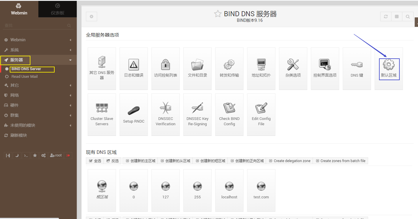This screenshot has width=418, height=219.
Task: Open the 根区域 zone
Action: pos(102,190)
